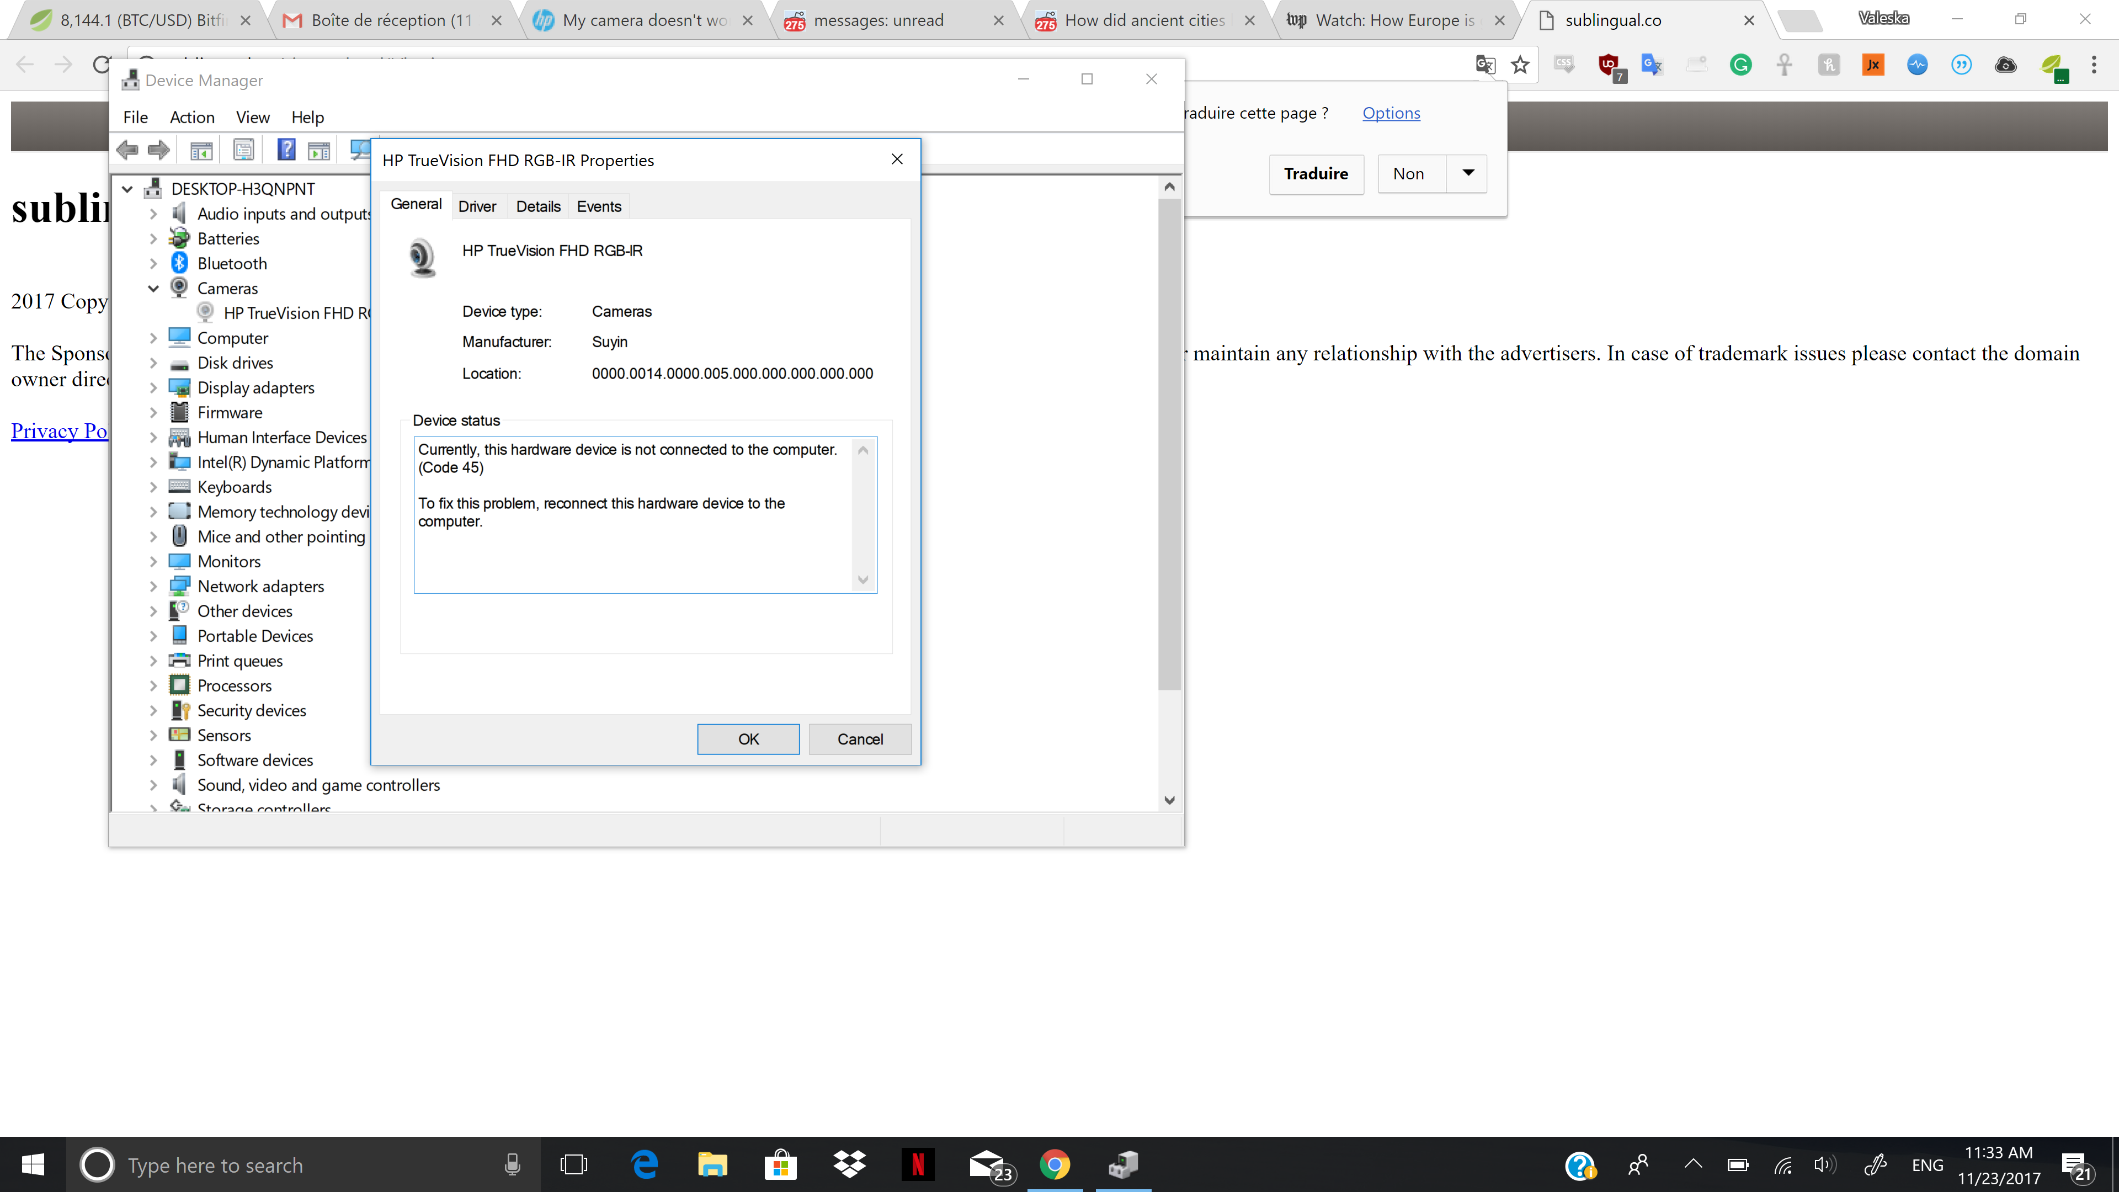Open the Options link in translate popup
Image resolution: width=2119 pixels, height=1192 pixels.
click(1391, 113)
